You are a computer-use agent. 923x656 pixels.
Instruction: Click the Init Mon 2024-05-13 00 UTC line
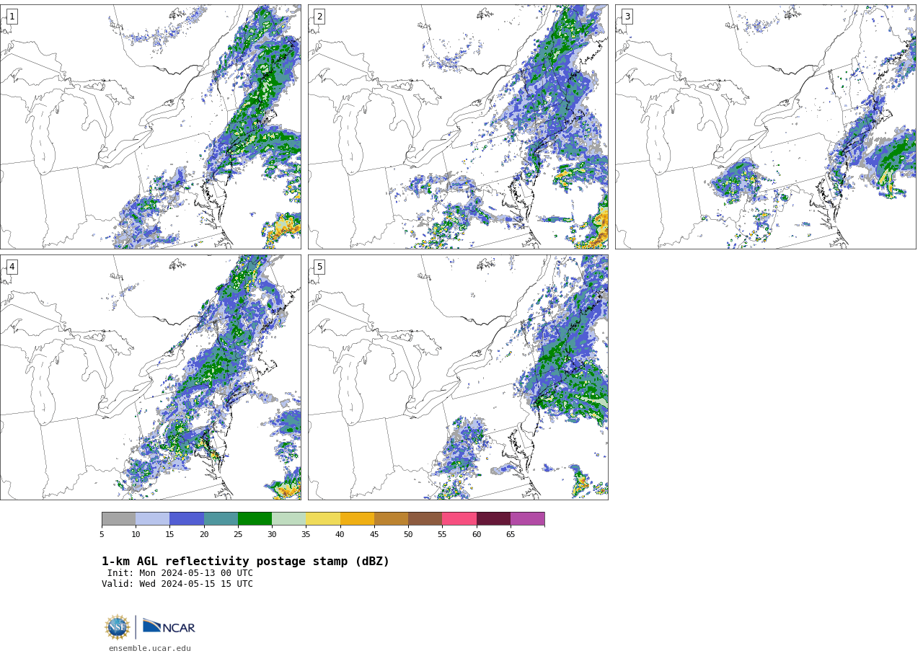[x=180, y=573]
